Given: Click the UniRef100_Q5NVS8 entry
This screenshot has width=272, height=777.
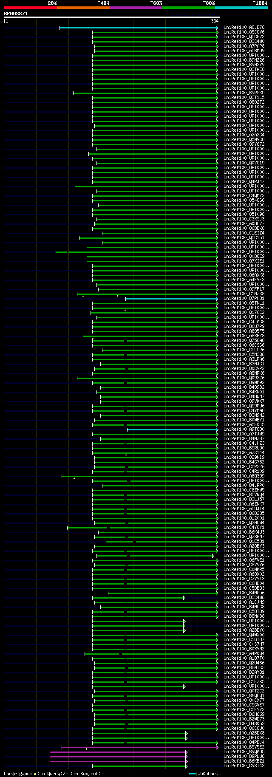Looking at the screenshot, I should (244, 140).
